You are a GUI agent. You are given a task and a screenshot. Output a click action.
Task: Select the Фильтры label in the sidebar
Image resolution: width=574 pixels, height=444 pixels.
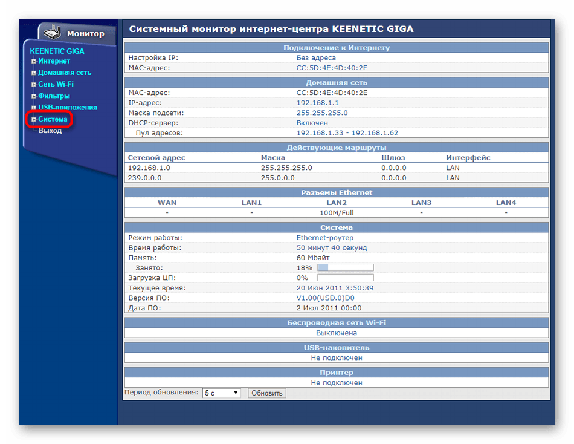click(54, 96)
